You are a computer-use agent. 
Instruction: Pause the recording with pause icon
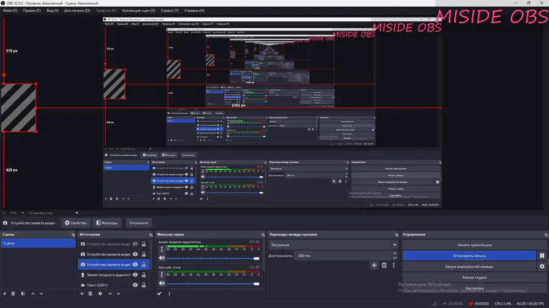coord(542,256)
